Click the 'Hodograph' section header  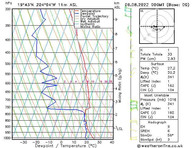pyautogui.click(x=157, y=122)
